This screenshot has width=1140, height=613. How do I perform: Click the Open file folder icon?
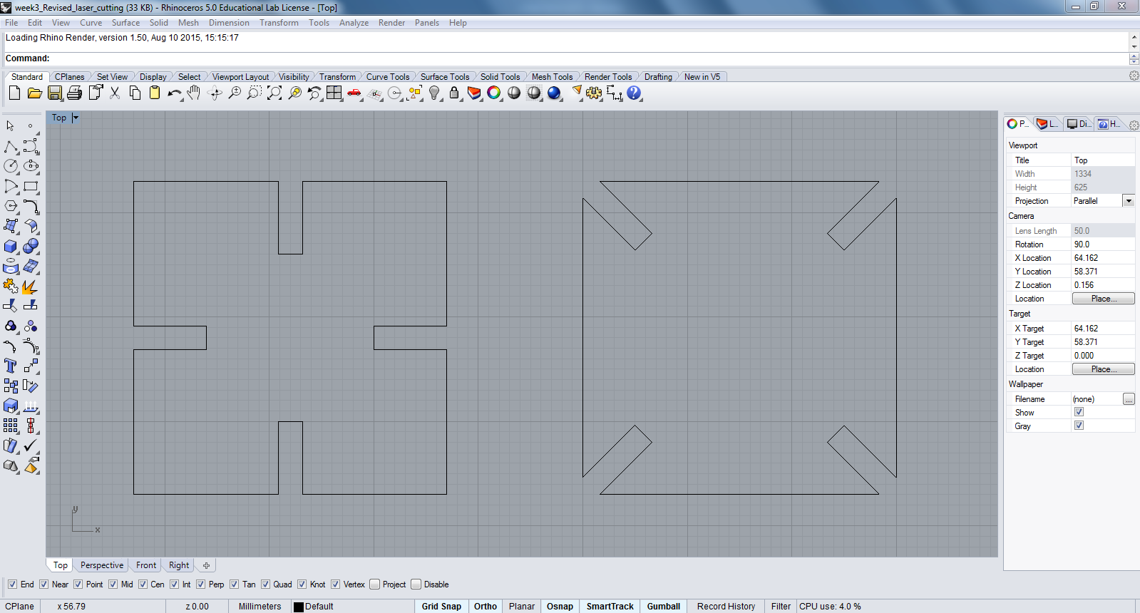pos(34,93)
